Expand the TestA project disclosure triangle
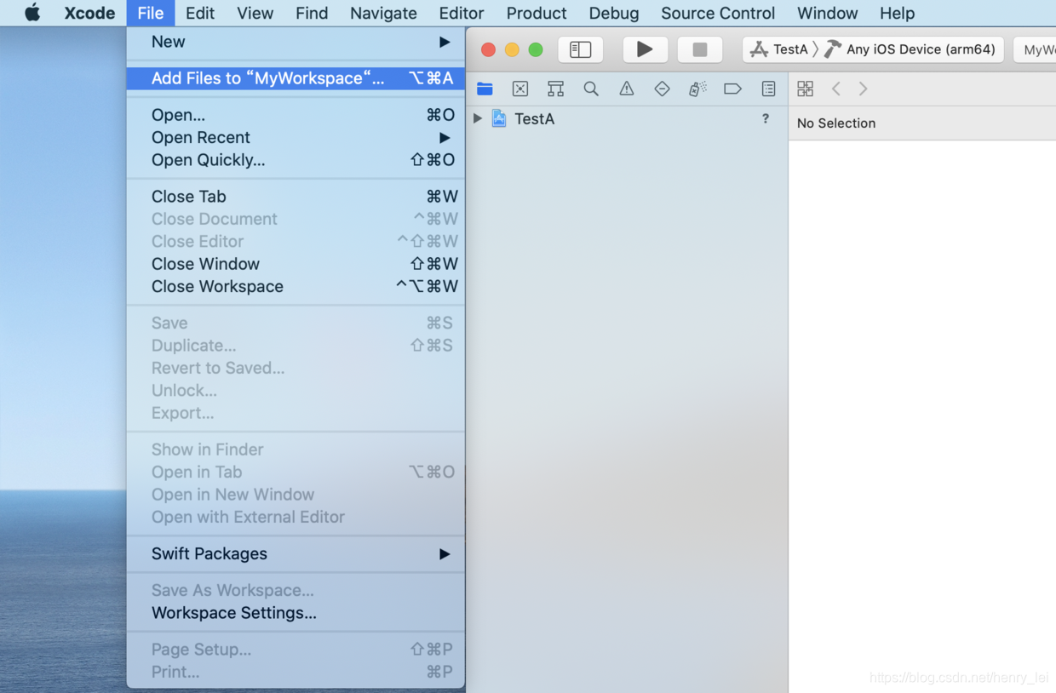This screenshot has height=693, width=1056. pyautogui.click(x=478, y=118)
